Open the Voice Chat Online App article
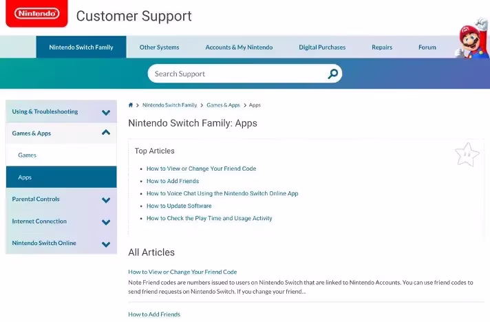The height and width of the screenshot is (322, 490). point(222,193)
